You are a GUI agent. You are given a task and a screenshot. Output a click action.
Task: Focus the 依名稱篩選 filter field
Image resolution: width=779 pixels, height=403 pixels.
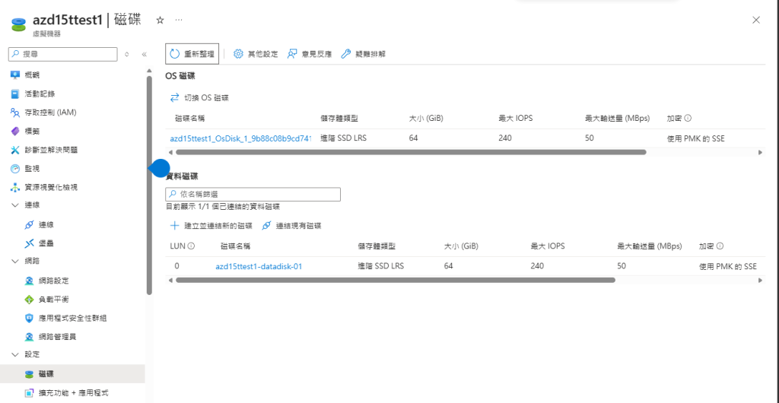253,194
